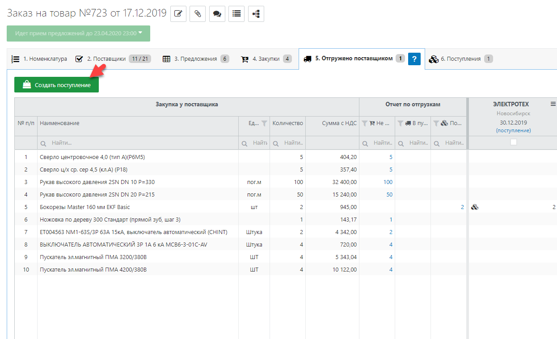Open filter on the shipped-in-transit truck column
This screenshot has width=557, height=339.
tap(401, 123)
